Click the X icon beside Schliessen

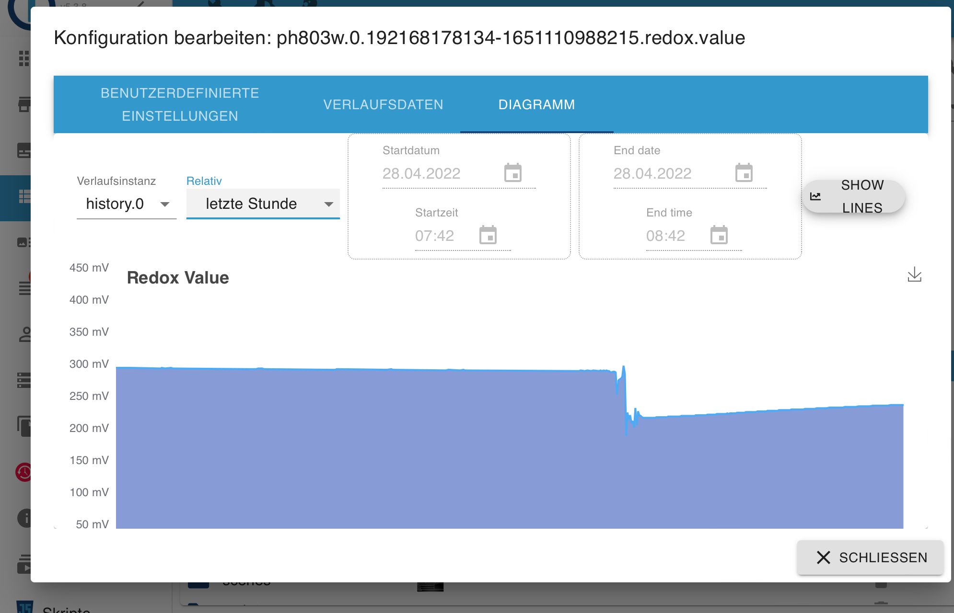(823, 557)
